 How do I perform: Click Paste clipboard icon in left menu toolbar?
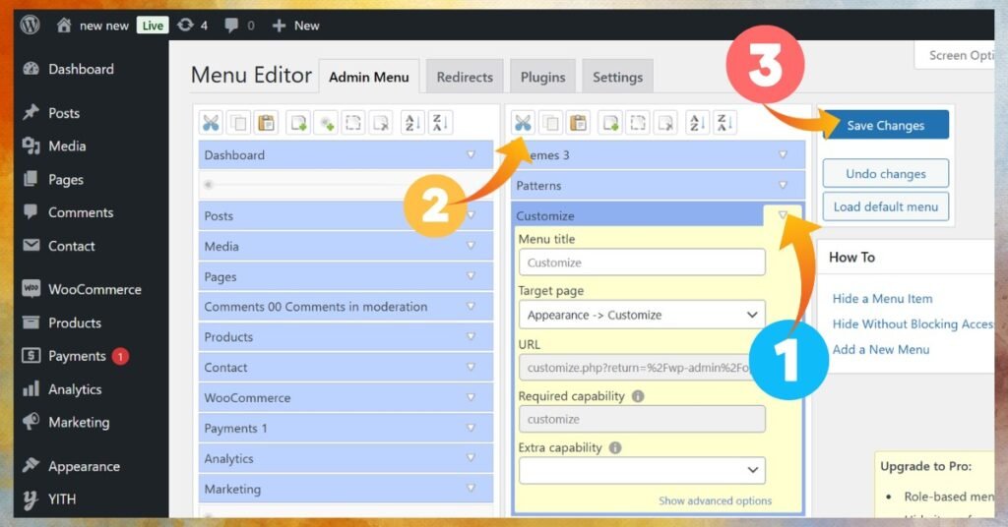[x=266, y=123]
